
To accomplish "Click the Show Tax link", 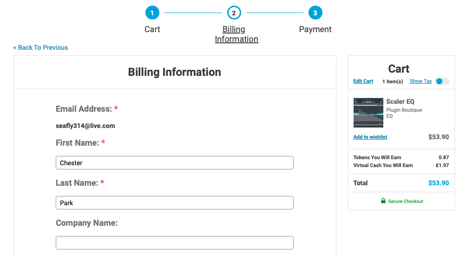I will tap(421, 81).
